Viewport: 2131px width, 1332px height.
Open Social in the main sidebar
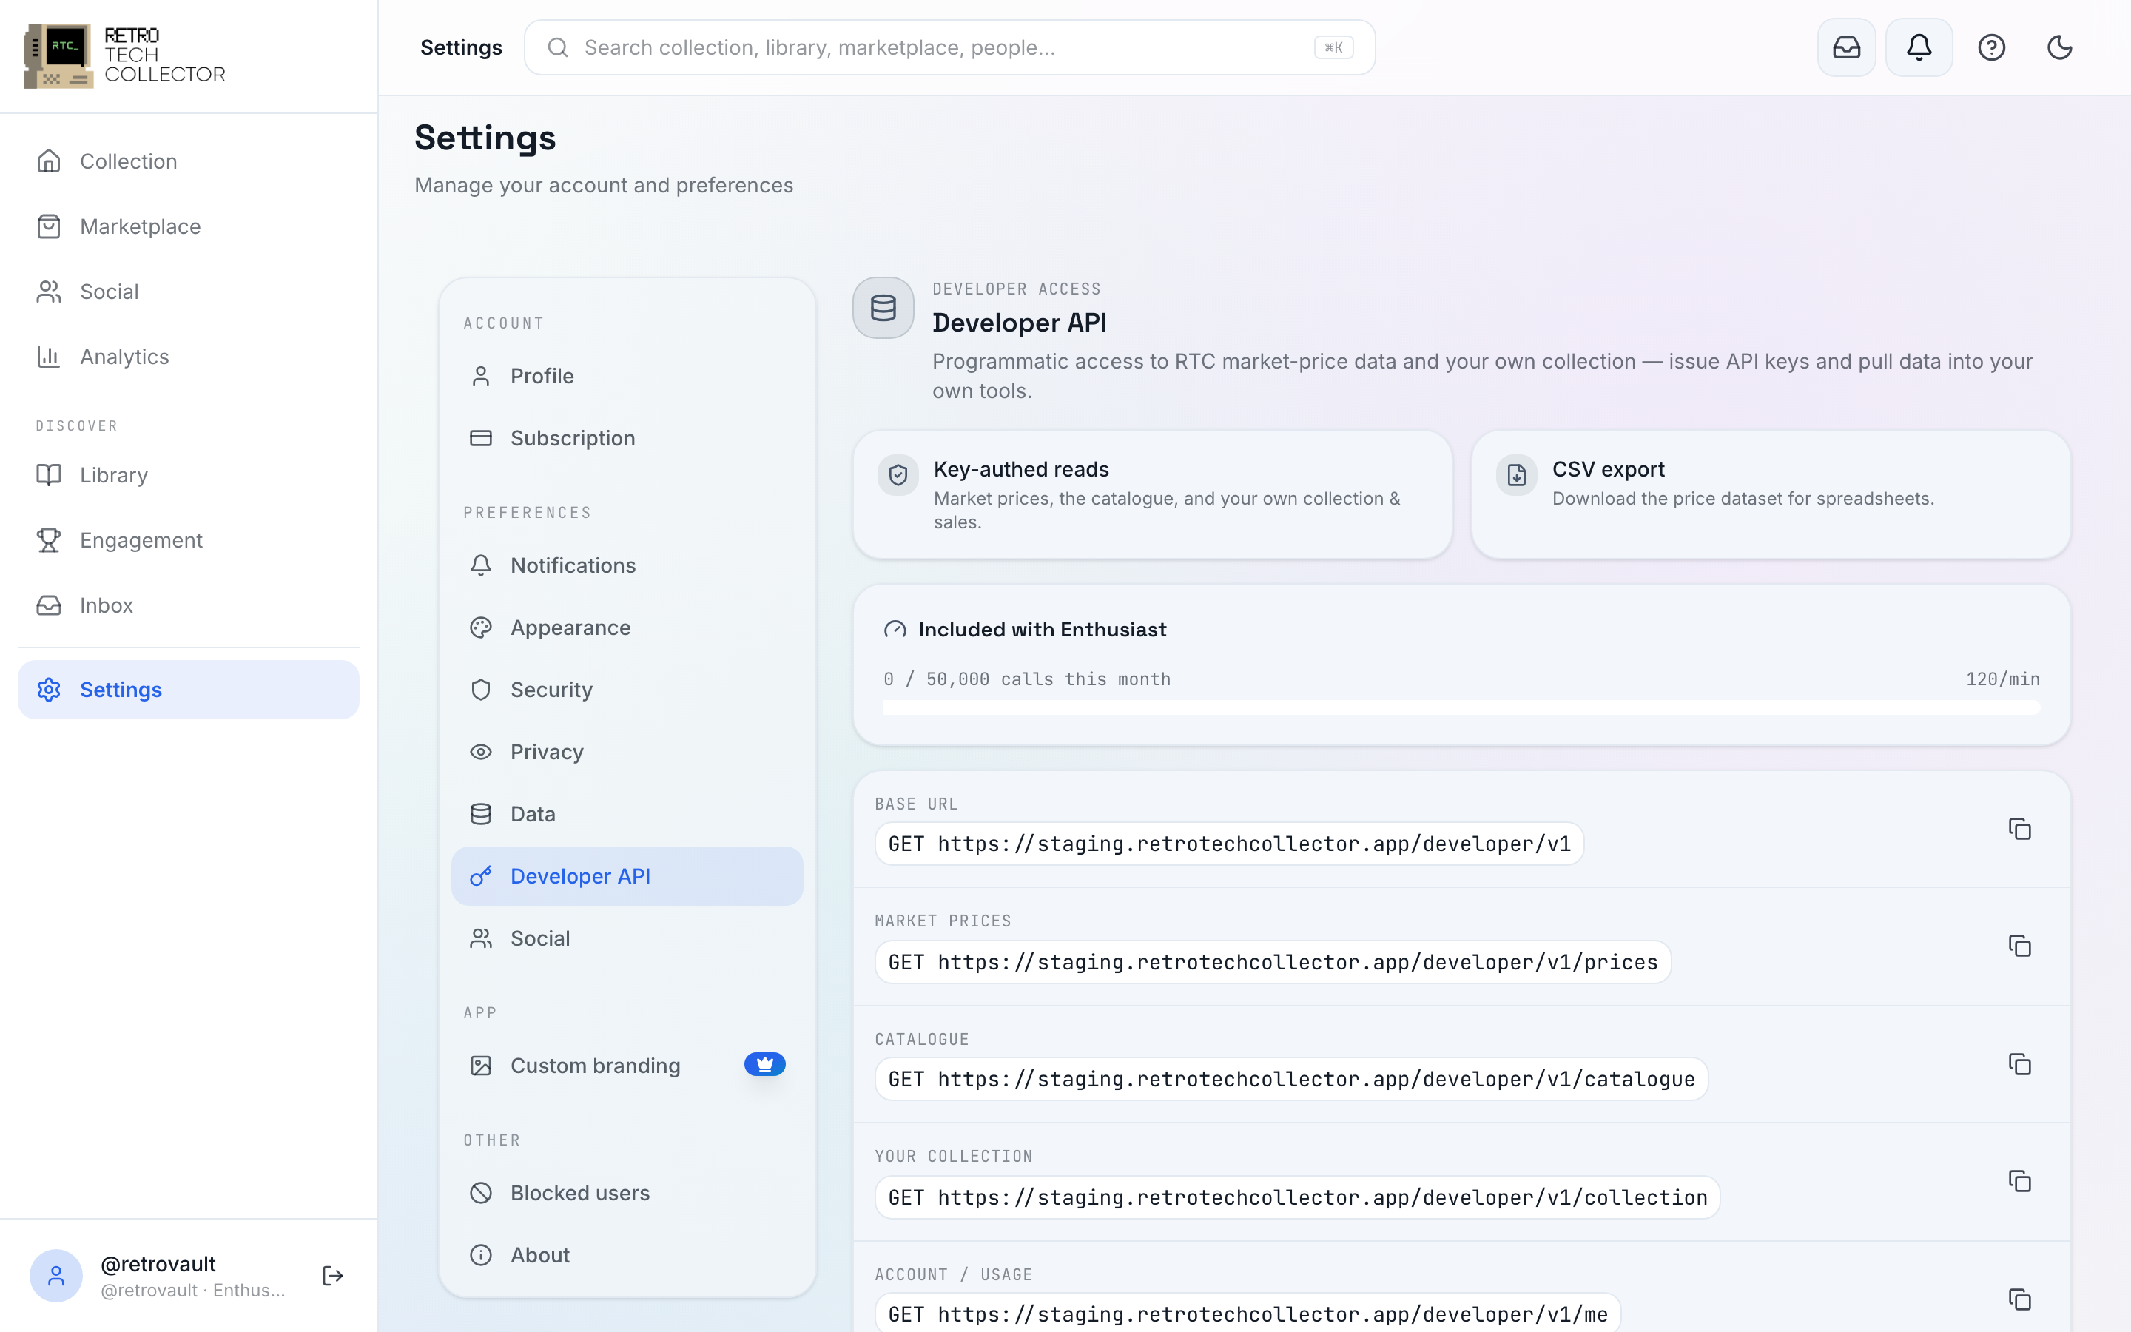click(x=189, y=292)
